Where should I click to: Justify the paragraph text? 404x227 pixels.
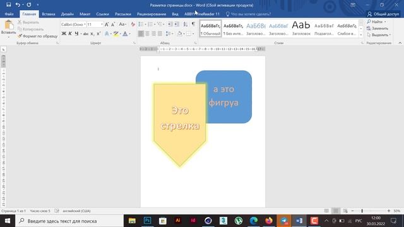[160, 33]
